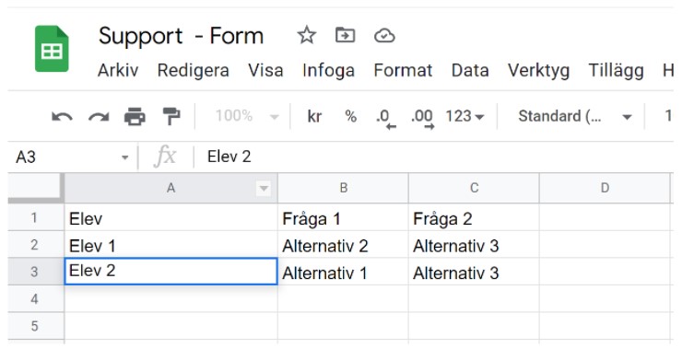Image resolution: width=694 pixels, height=360 pixels.
Task: Select cell B2 containing Alternativ 2
Action: [x=343, y=245]
